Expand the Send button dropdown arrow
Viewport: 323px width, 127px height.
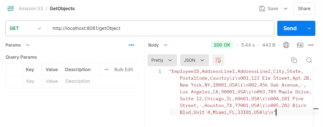309,28
